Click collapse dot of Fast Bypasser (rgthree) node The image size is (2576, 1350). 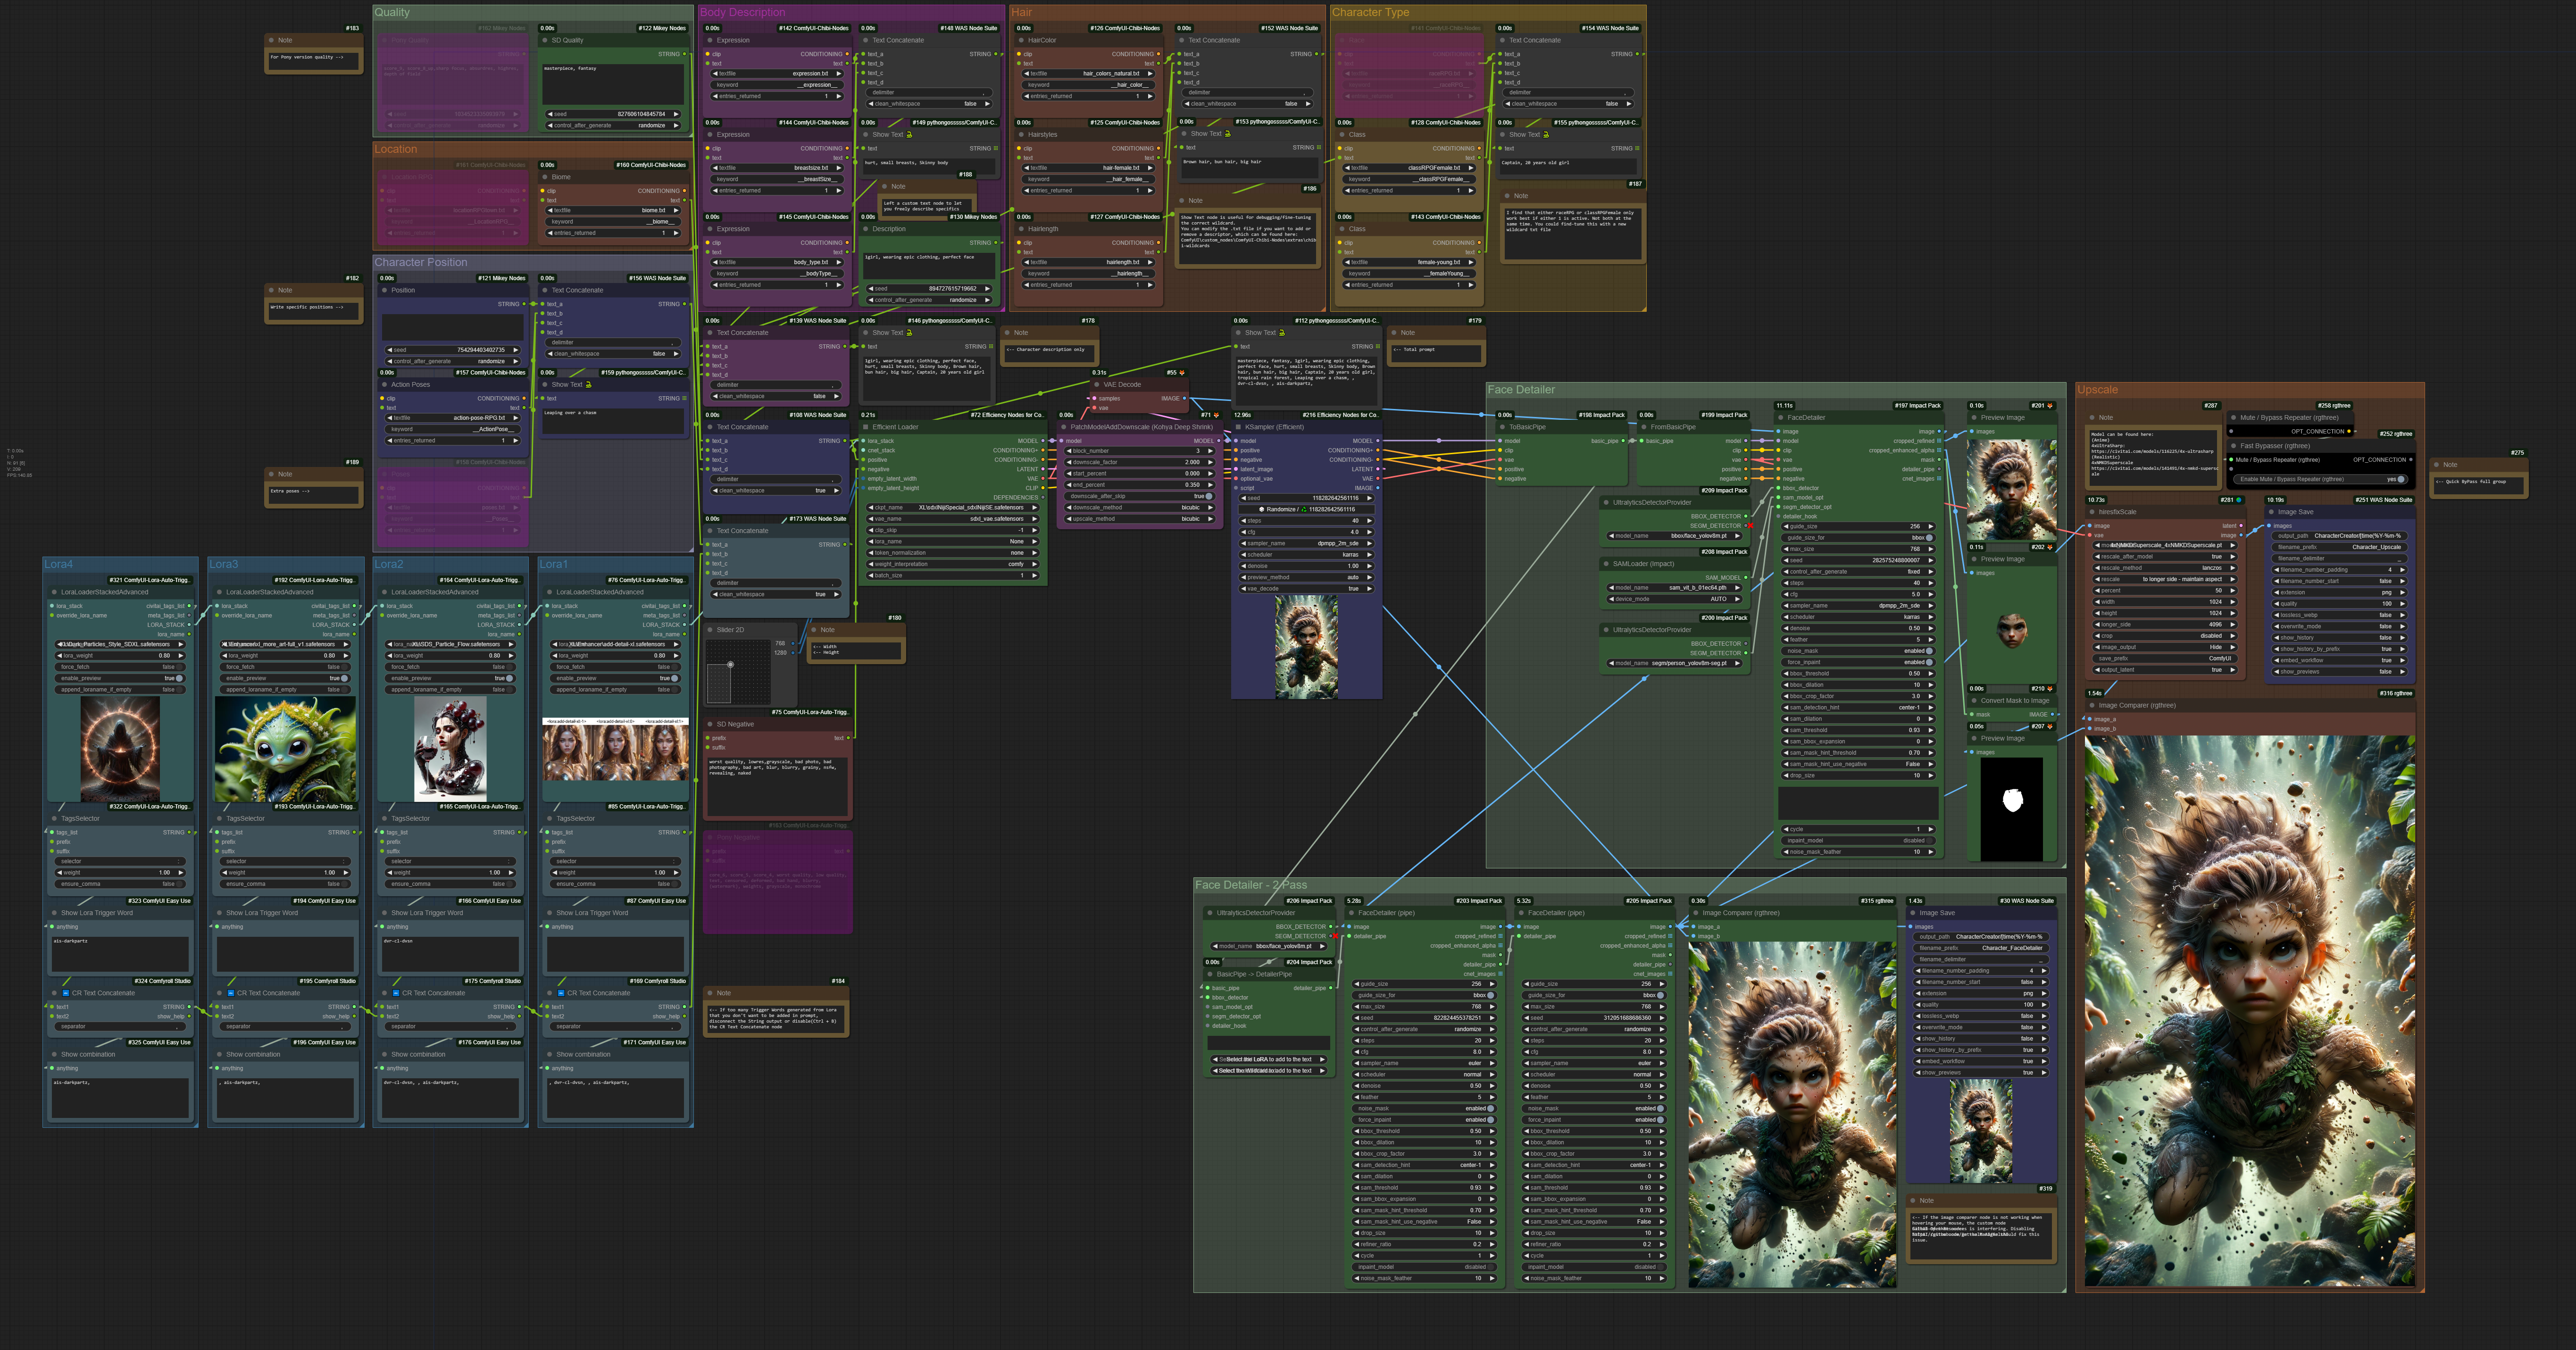tap(2233, 446)
